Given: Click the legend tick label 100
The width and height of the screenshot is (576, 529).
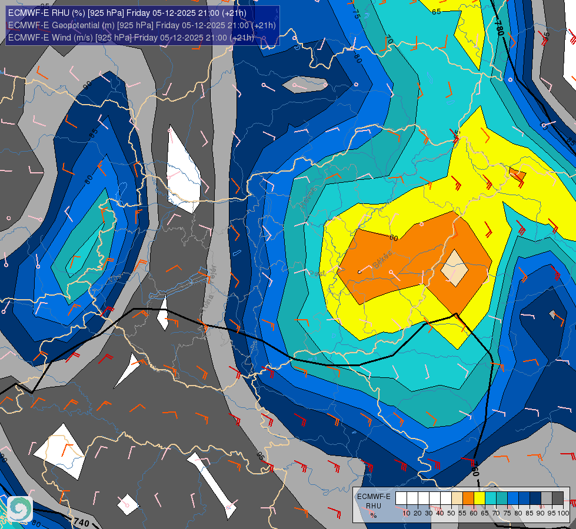Looking at the screenshot, I should 563,513.
